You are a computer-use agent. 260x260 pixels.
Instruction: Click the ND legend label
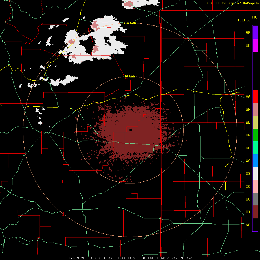(x=248, y=225)
